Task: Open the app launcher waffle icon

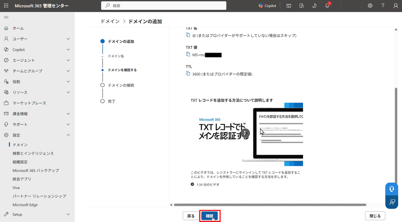Action: (6, 5)
